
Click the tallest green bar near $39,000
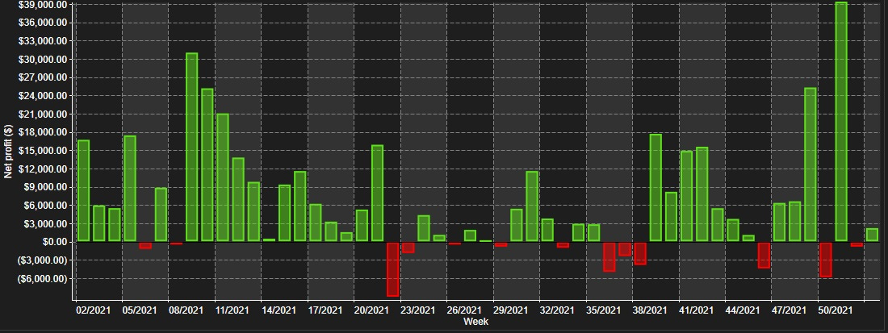841,122
